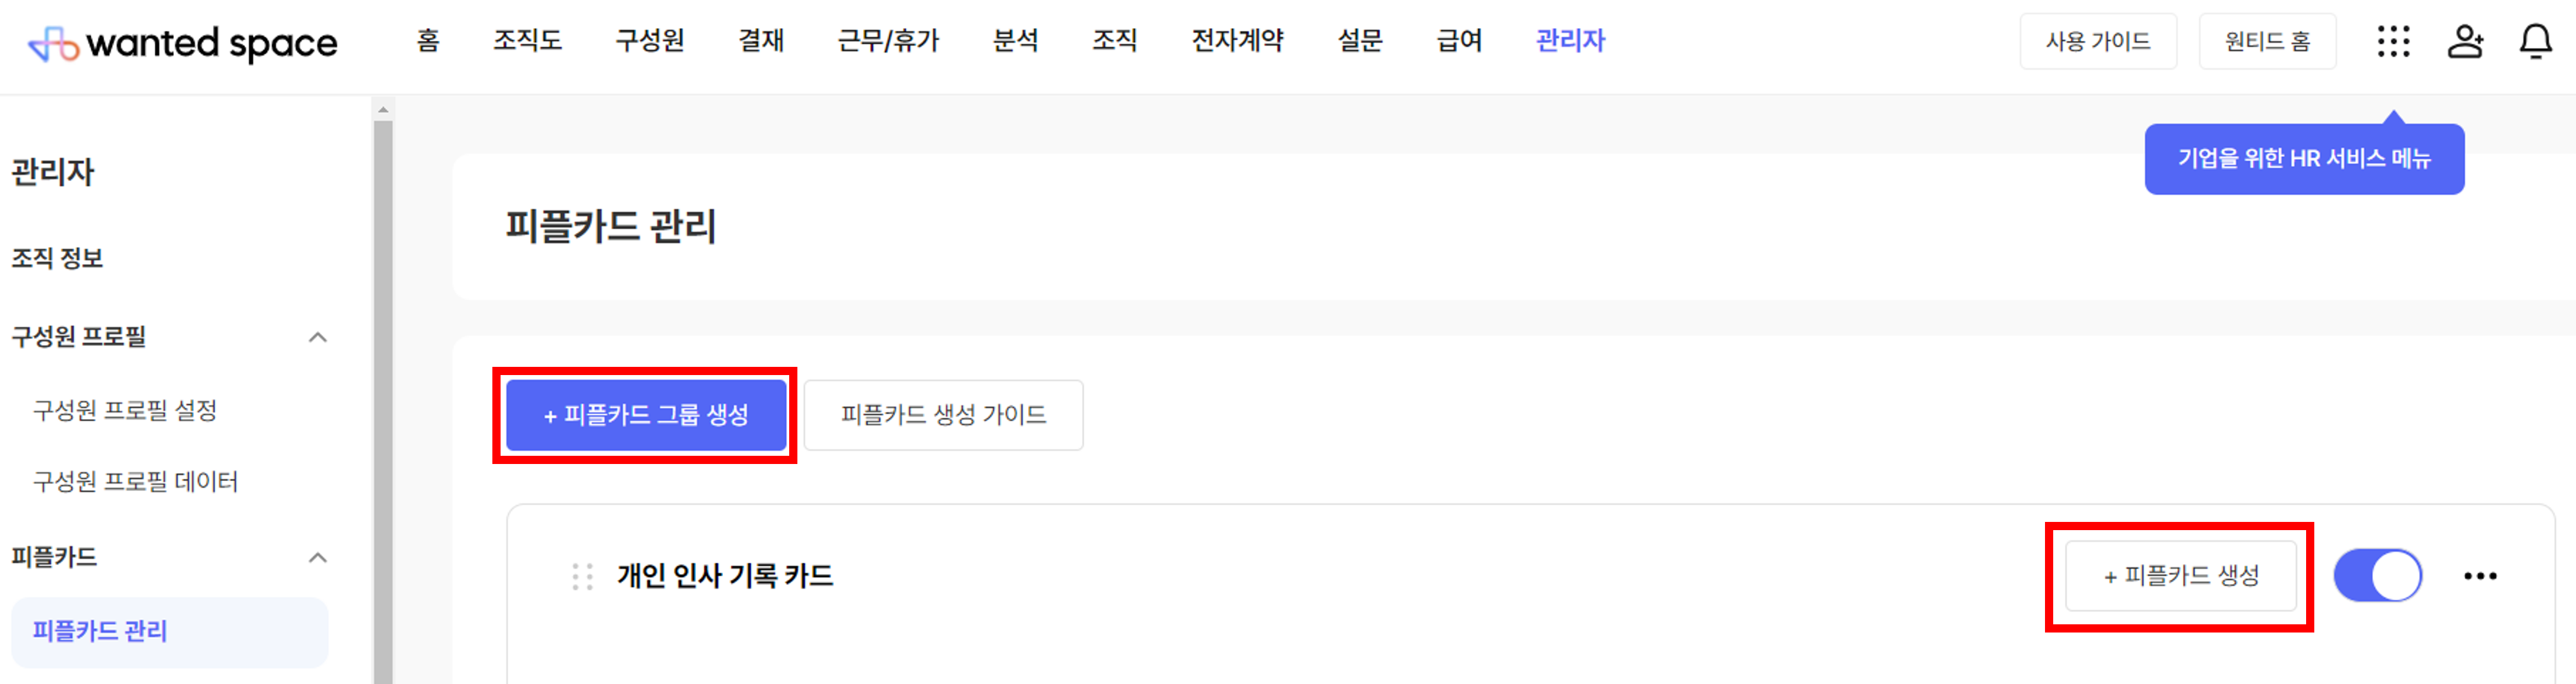Click the wanted space logo
The width and height of the screenshot is (2576, 684).
tap(183, 43)
